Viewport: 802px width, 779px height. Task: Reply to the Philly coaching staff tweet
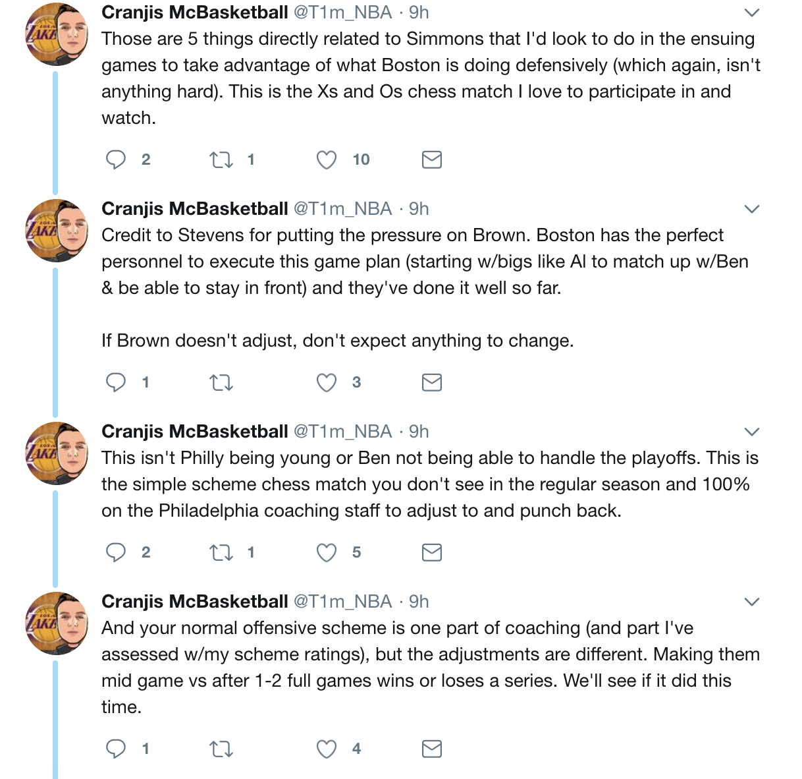pyautogui.click(x=116, y=552)
